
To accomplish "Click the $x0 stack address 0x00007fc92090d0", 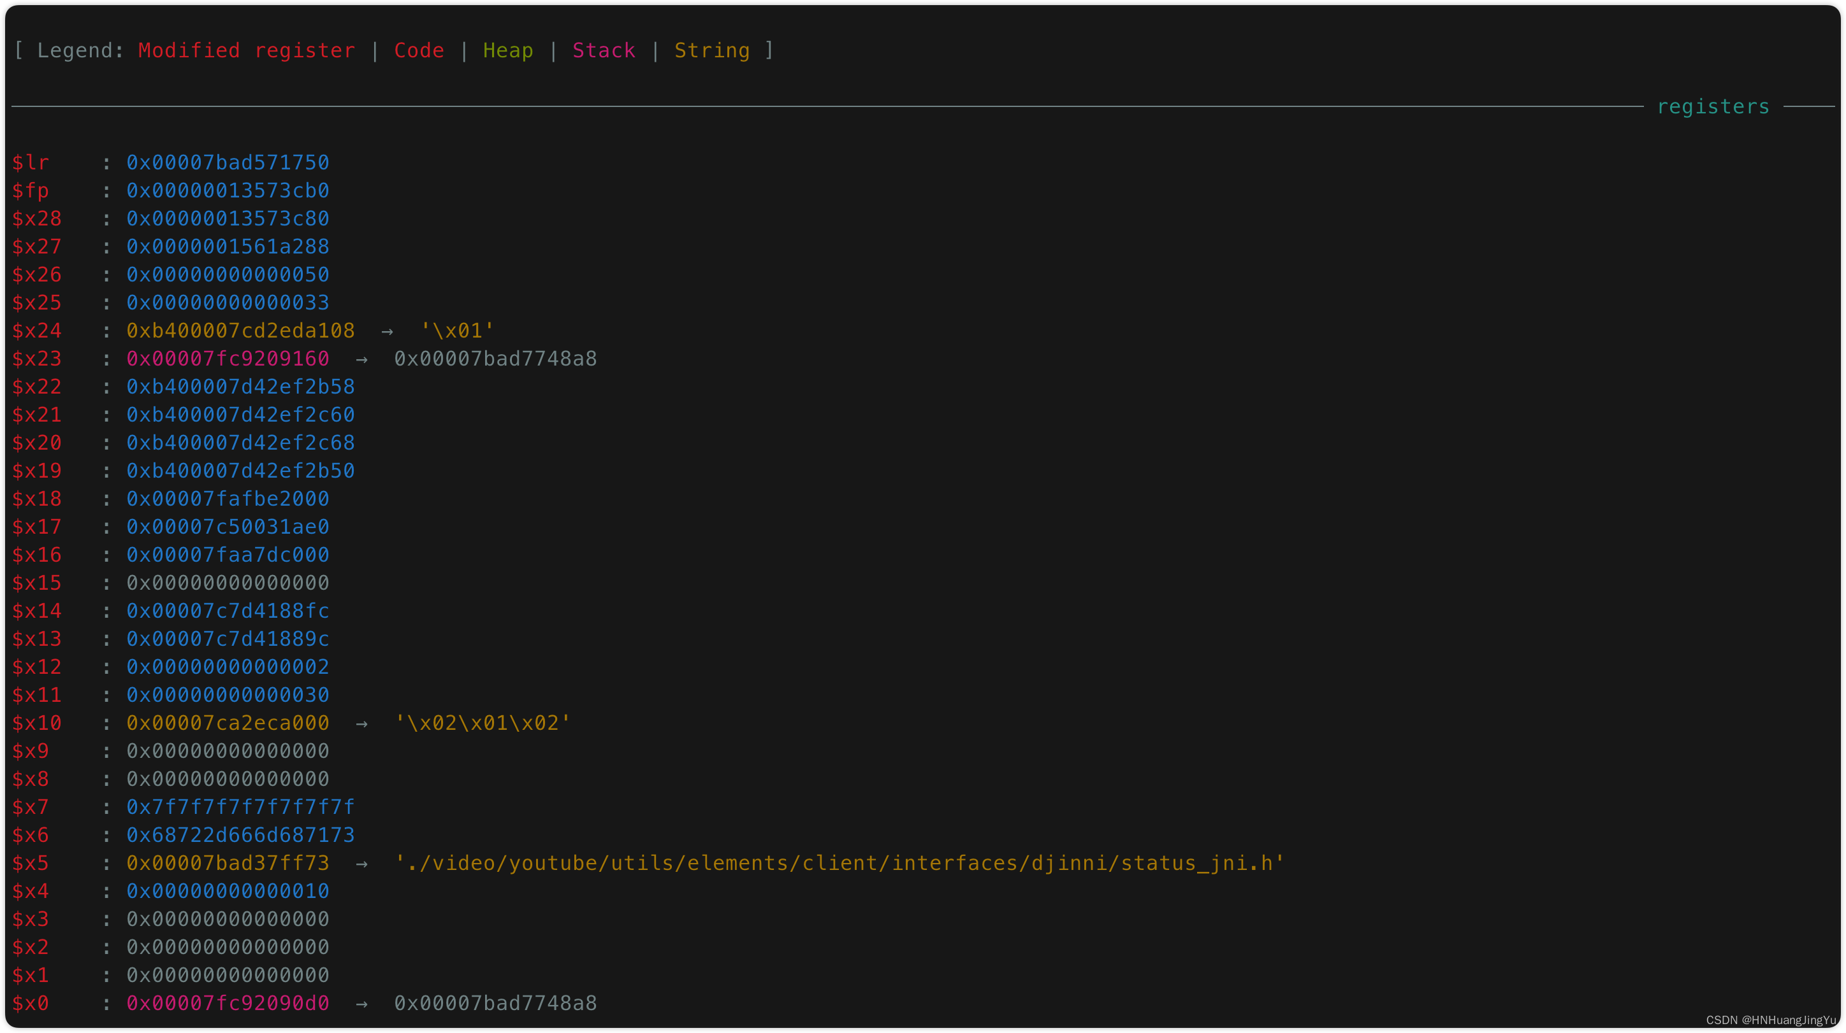I will click(x=227, y=1003).
